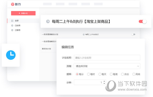The width and height of the screenshot is (153, 97).
Task: Select the 高级 frequency radio button
Action: click(x=134, y=74)
